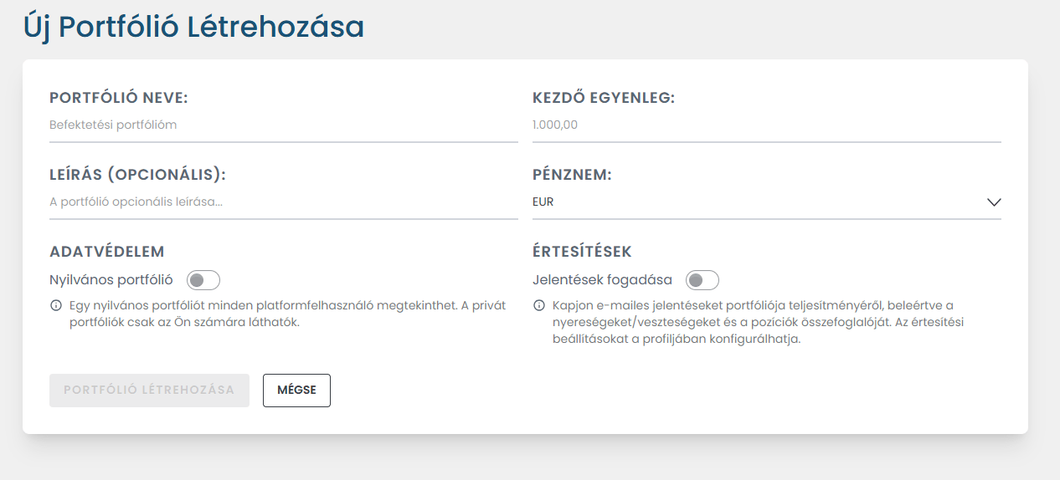Click the Új Portfólió Létrehozása page title
This screenshot has width=1060, height=480.
pos(193,27)
